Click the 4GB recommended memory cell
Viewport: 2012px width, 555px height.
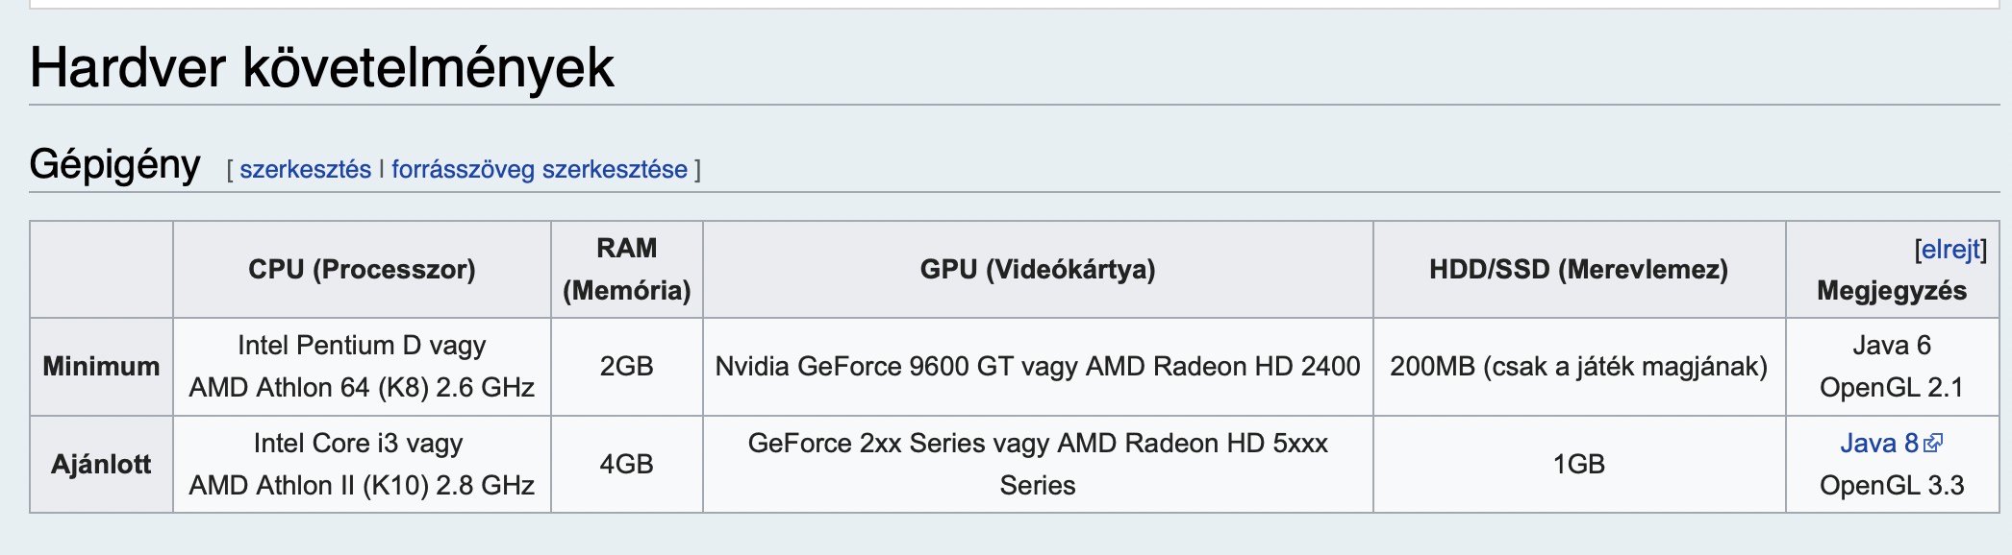(626, 465)
